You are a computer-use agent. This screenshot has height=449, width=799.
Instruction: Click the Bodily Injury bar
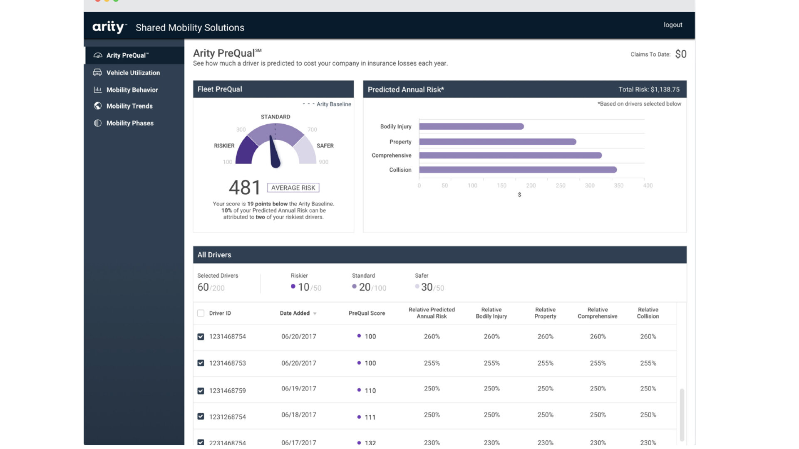471,126
